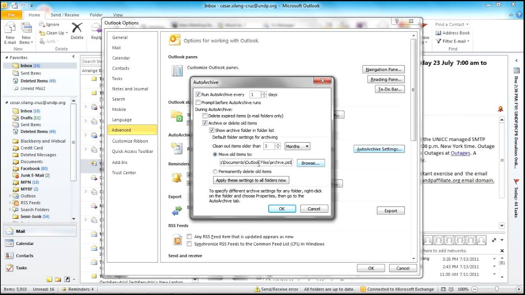The height and width of the screenshot is (295, 525).
Task: Open the File tab
Action: (11, 15)
